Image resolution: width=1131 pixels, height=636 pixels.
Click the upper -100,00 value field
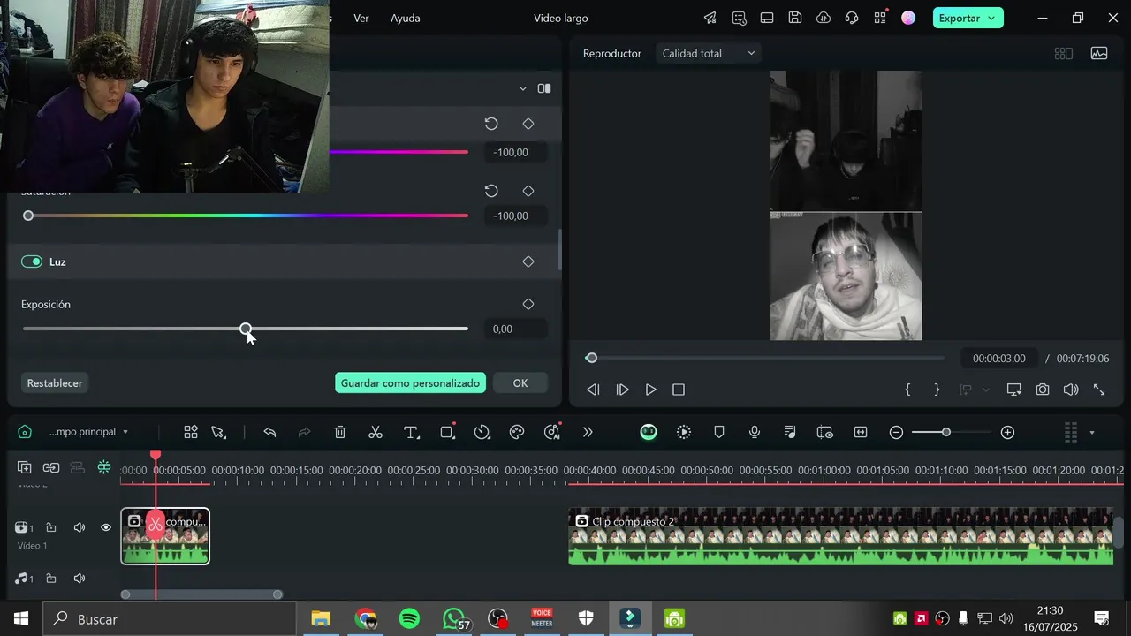coord(516,152)
